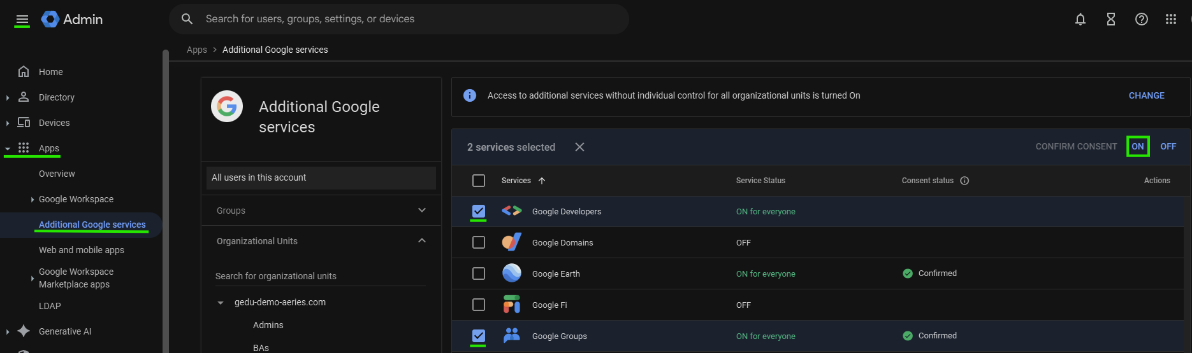
Task: Open the LDAP menu item
Action: coord(50,306)
